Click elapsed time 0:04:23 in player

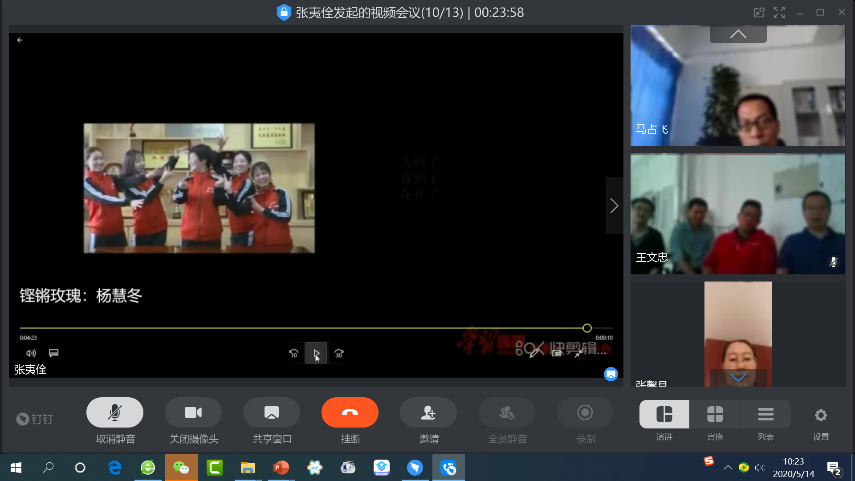point(28,338)
